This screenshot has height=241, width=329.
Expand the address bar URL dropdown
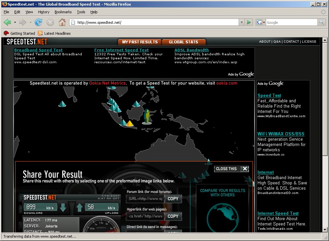click(242, 22)
